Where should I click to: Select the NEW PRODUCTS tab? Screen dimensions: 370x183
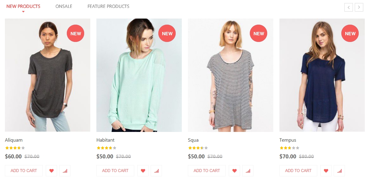point(23,6)
